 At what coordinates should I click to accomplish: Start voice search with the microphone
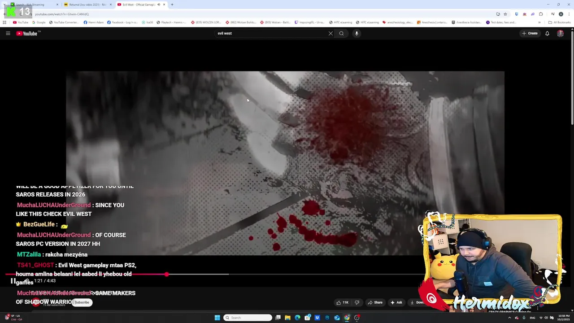tap(357, 33)
